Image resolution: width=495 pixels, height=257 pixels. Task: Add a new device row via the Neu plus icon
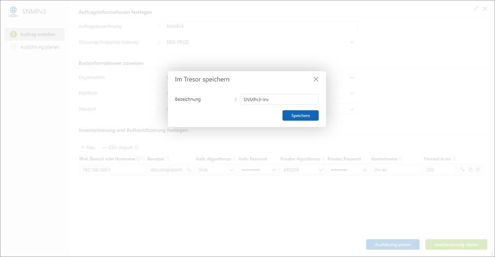pos(83,147)
